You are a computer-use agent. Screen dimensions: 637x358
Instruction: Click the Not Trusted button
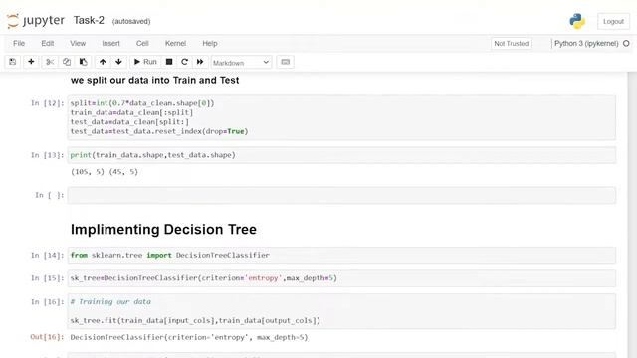(x=511, y=43)
